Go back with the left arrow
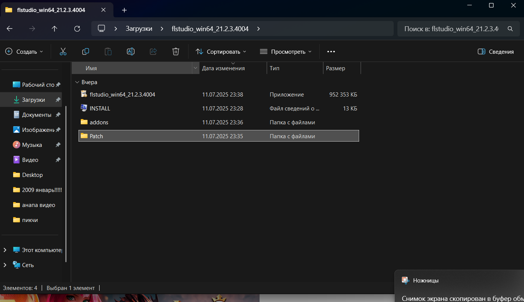The image size is (524, 302). (x=10, y=29)
